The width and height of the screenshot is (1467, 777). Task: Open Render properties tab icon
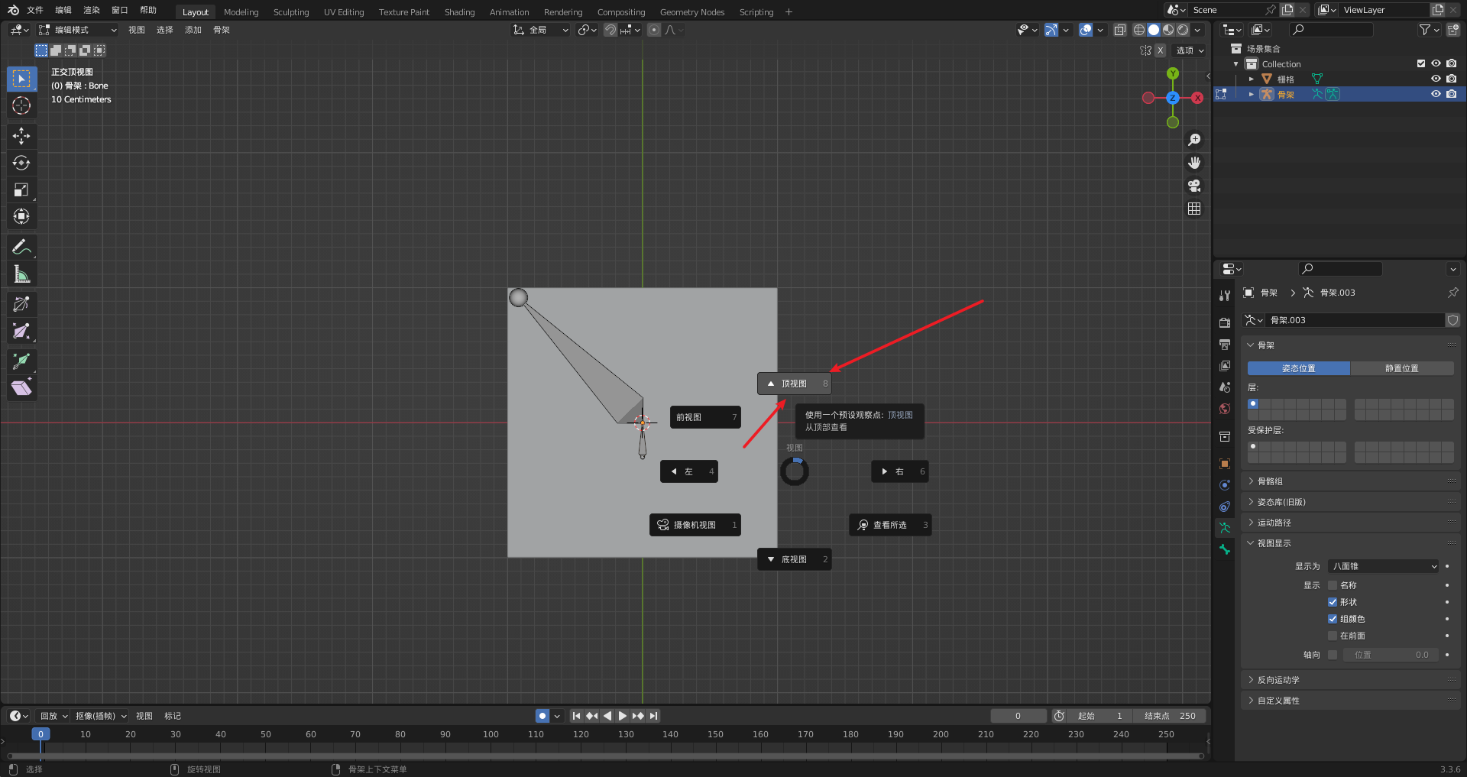click(1225, 323)
